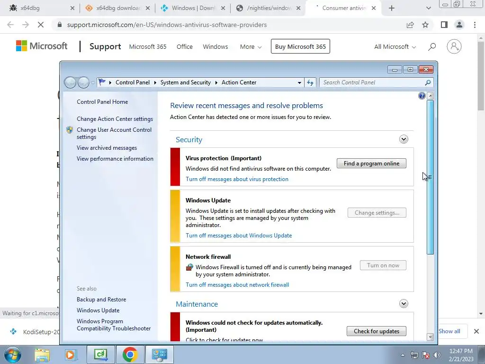485x364 pixels.
Task: Click Buy Microsoft 365
Action: point(300,46)
